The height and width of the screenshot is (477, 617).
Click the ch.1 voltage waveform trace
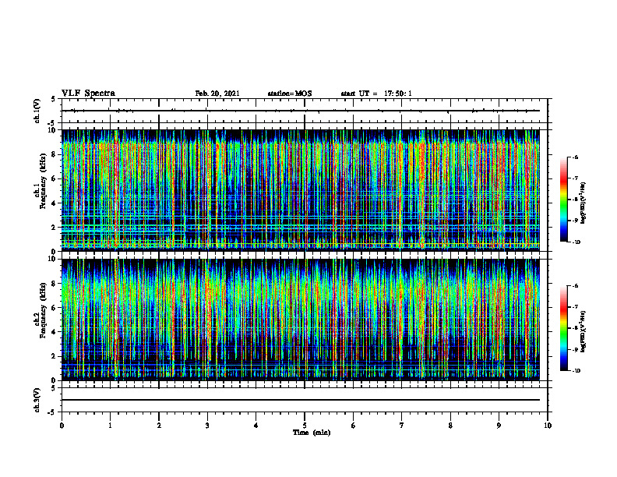click(301, 111)
